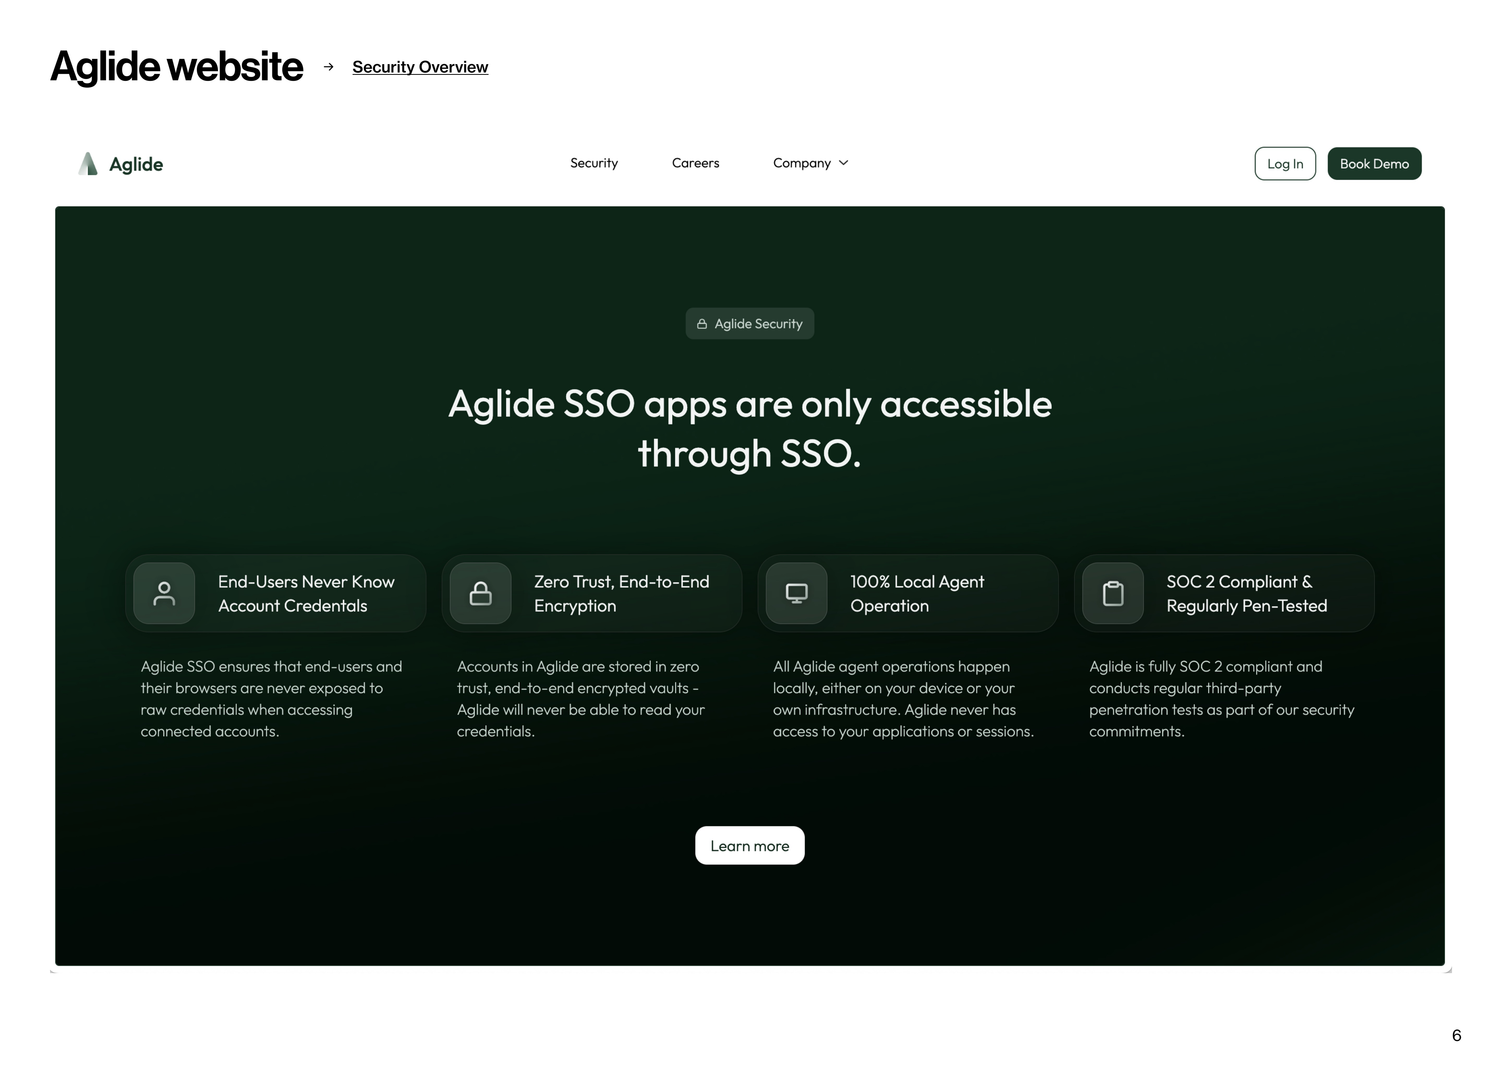Click the Aglide brand name text
This screenshot has width=1502, height=1068.
tap(136, 164)
